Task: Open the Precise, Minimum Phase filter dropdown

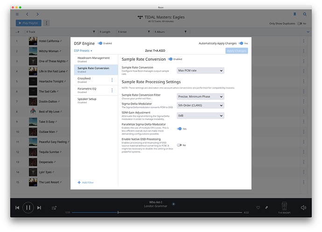Action: pos(200,97)
